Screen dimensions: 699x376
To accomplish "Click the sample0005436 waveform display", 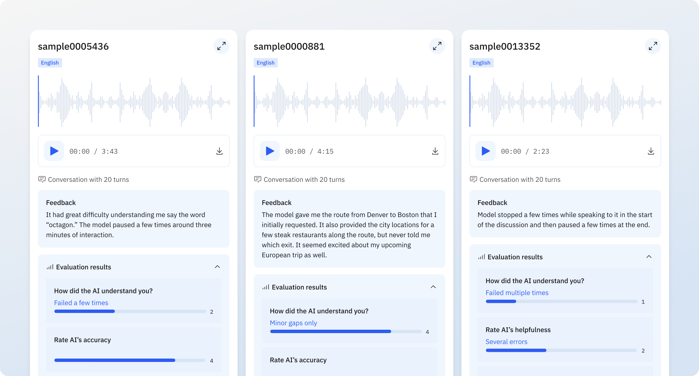I will tap(134, 102).
